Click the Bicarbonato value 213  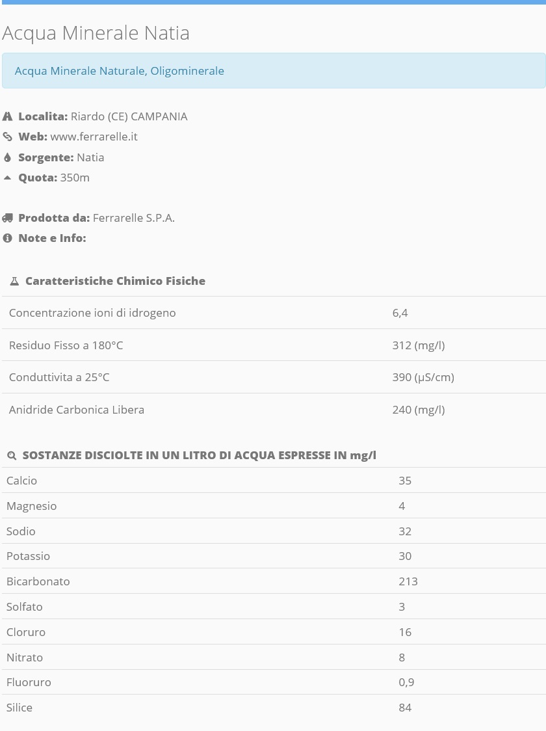(408, 581)
